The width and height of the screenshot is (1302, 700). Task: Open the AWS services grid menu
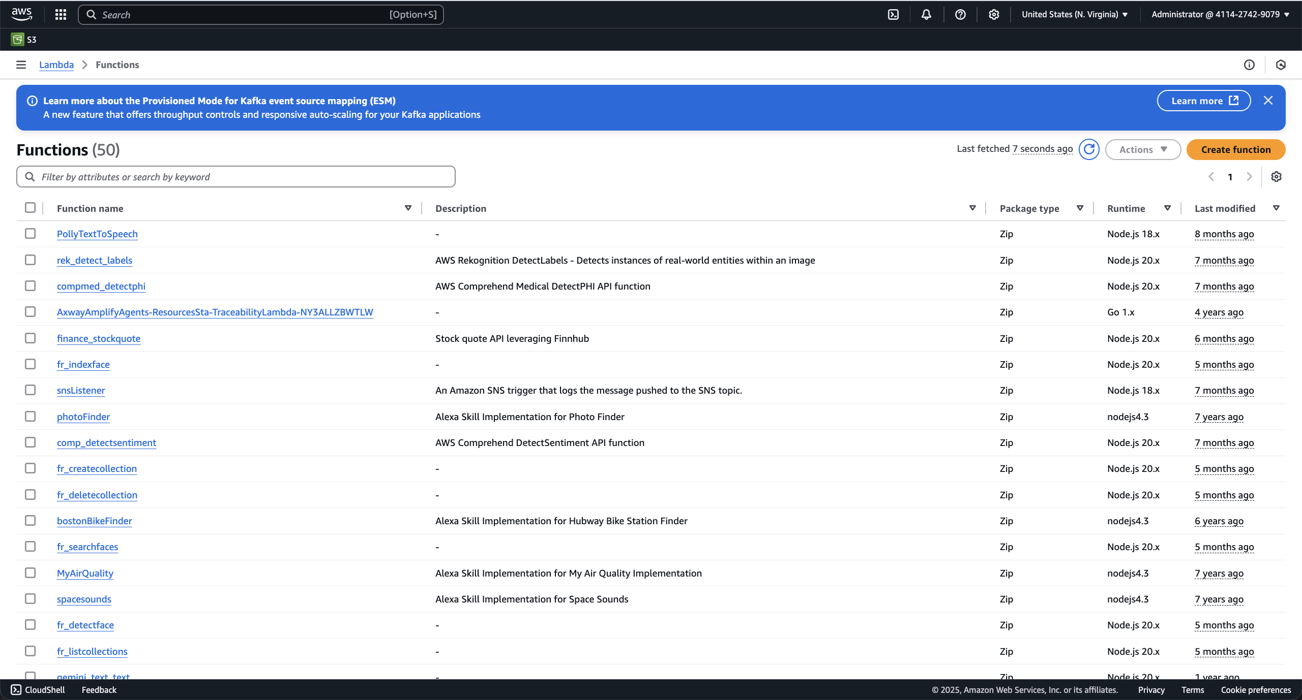61,14
